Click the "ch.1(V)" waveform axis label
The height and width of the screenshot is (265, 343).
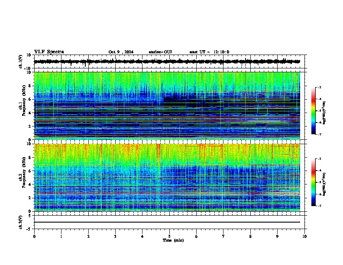pos(20,61)
